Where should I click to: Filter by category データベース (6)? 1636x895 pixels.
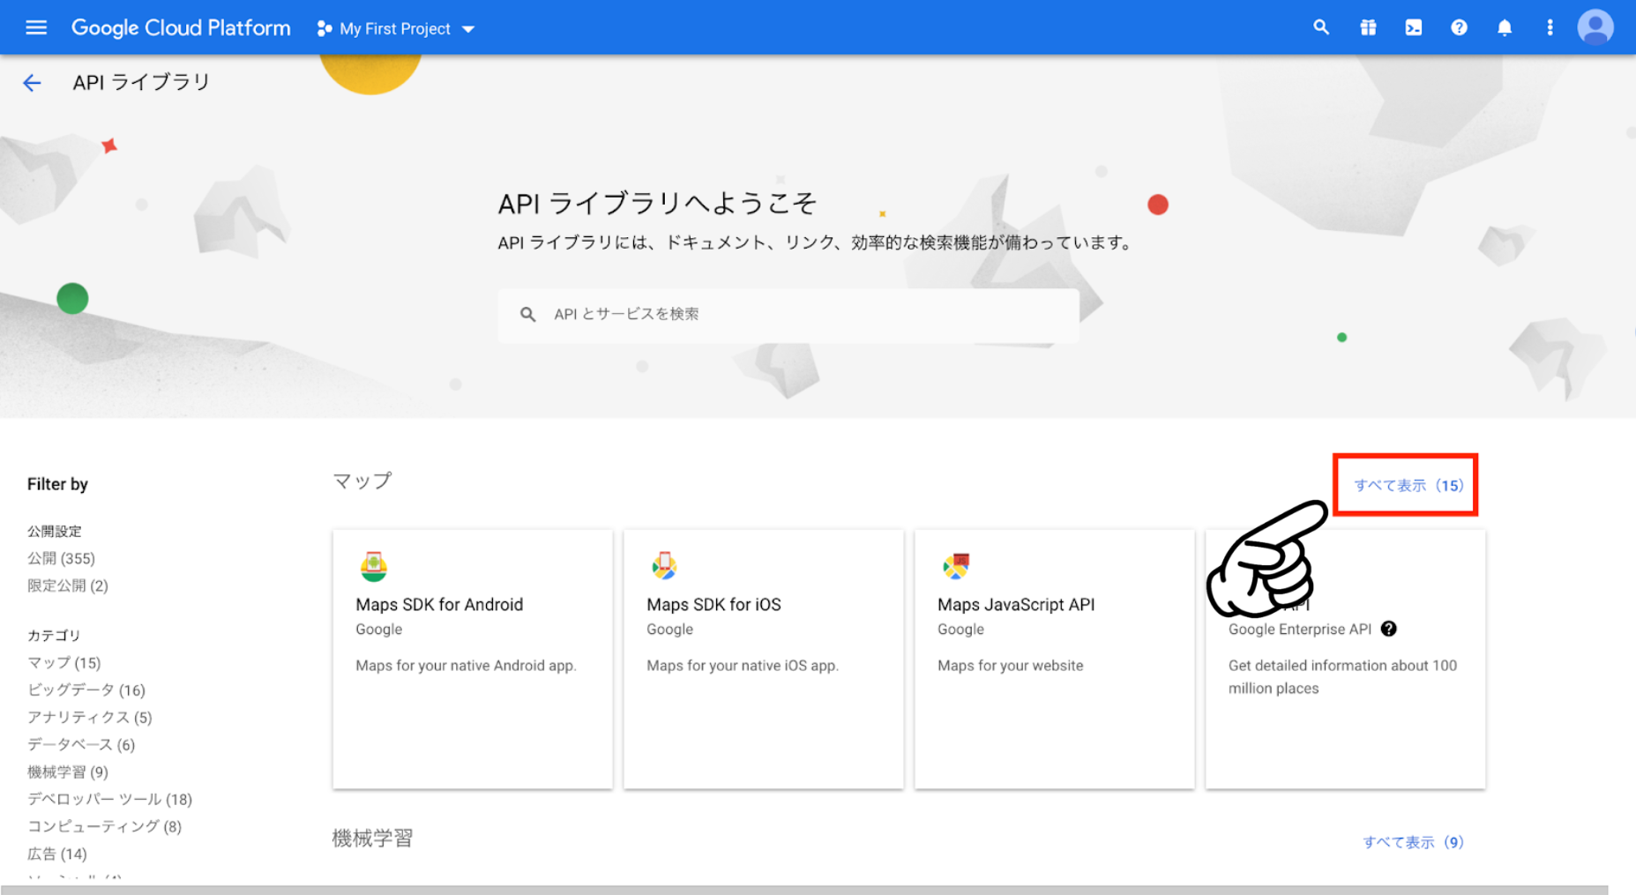(81, 744)
